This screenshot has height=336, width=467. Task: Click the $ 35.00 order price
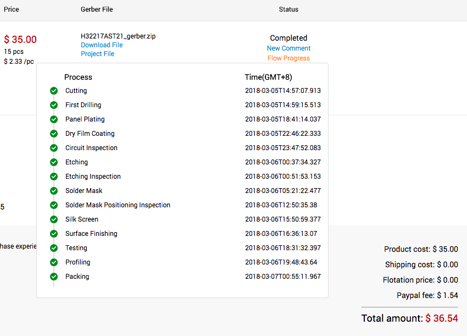click(20, 40)
